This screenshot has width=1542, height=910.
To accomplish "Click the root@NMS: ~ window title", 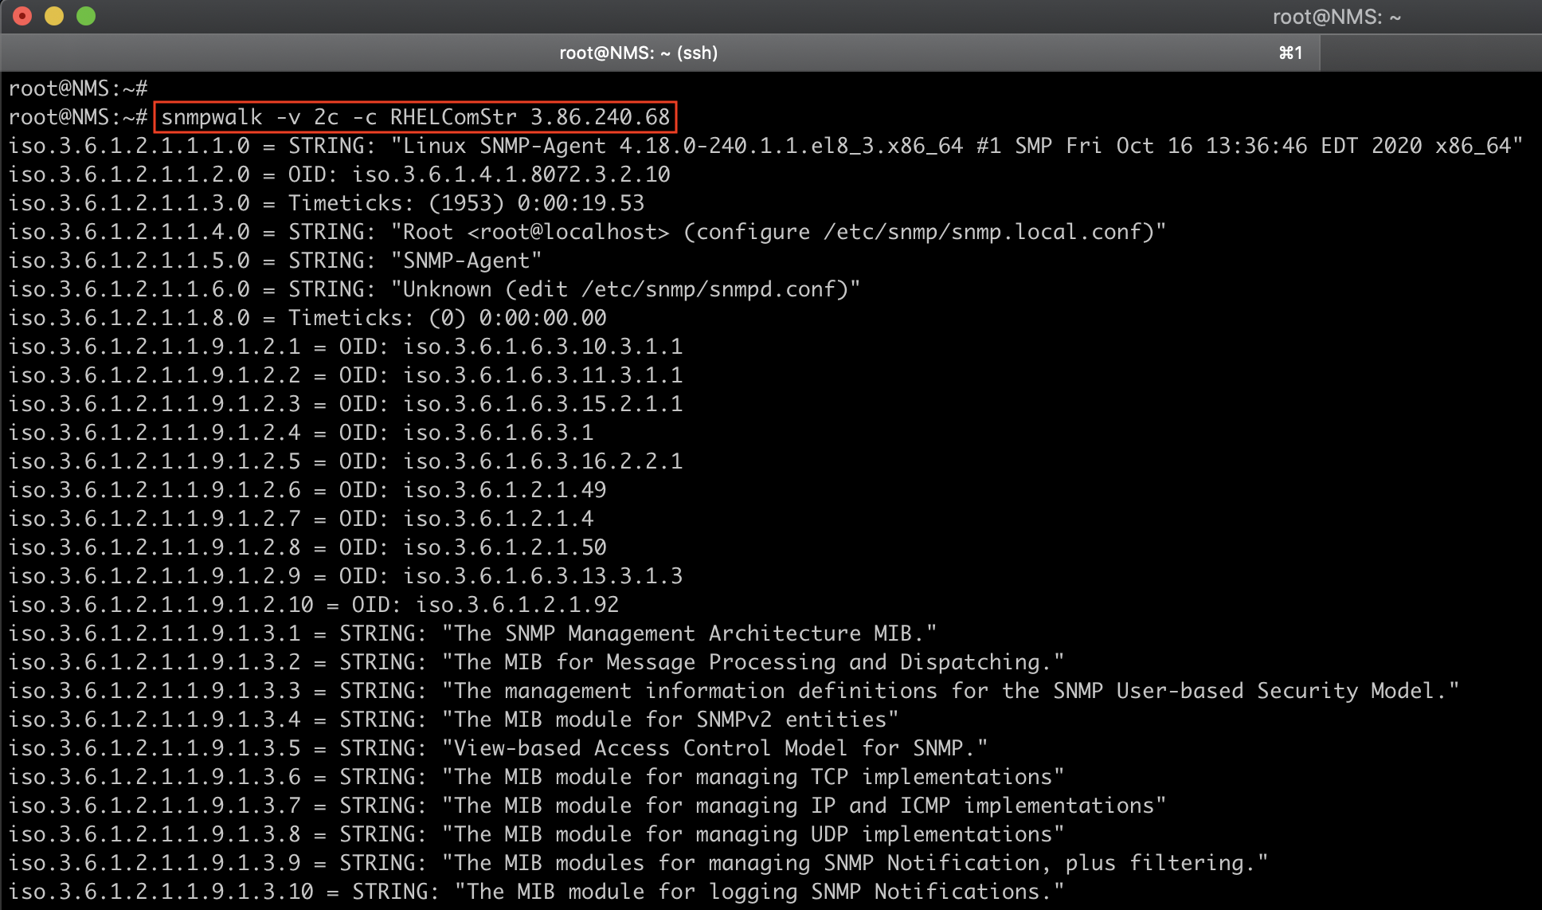I will [1336, 16].
